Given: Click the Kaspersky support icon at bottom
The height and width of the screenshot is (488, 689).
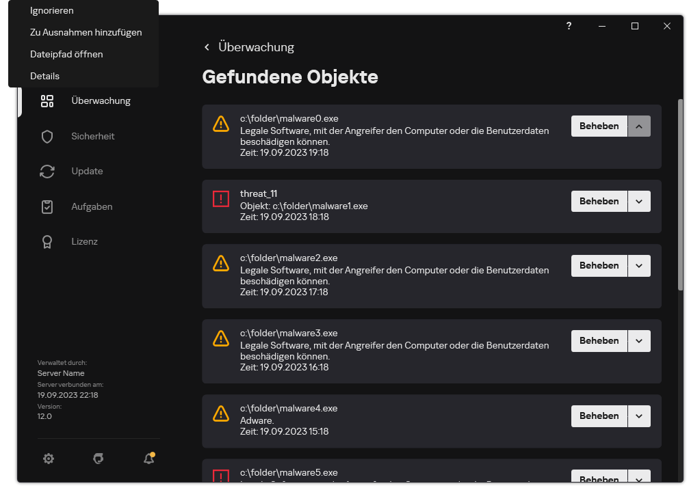Looking at the screenshot, I should pos(99,459).
